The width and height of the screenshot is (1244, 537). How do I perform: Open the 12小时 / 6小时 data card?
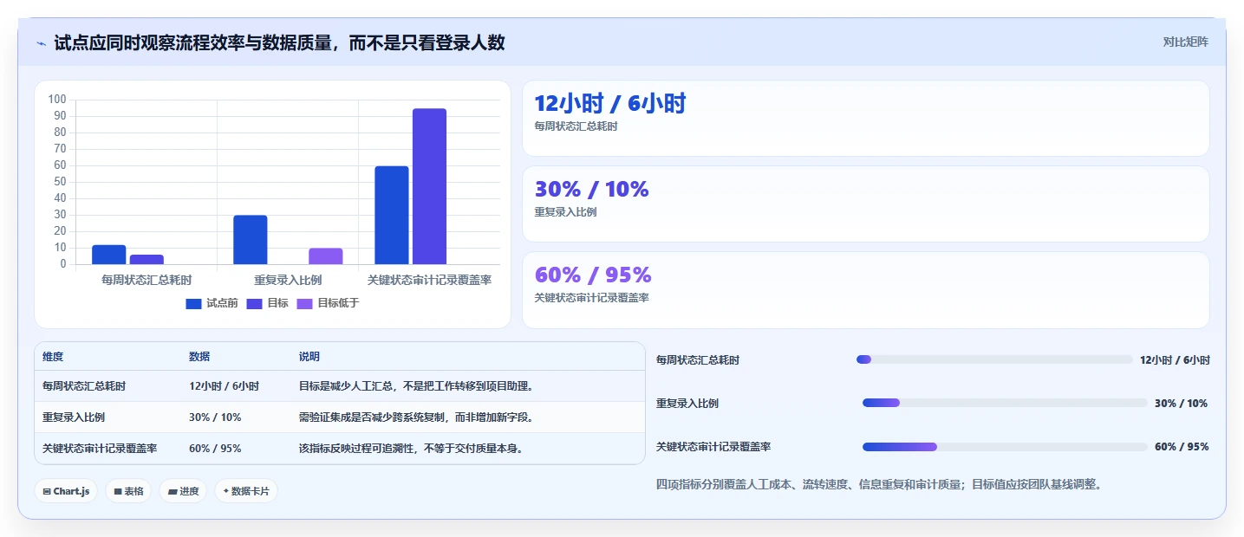[x=865, y=118]
